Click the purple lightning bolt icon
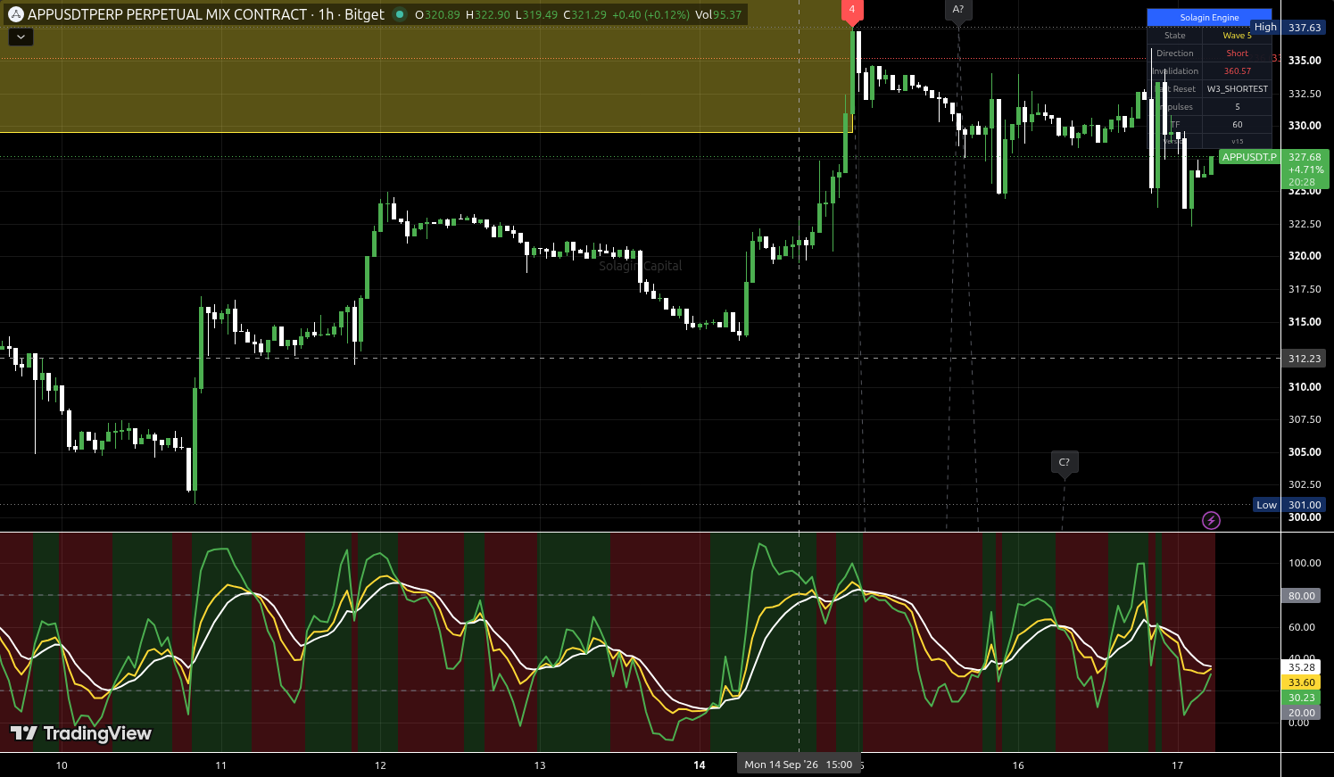The height and width of the screenshot is (777, 1334). (x=1211, y=520)
